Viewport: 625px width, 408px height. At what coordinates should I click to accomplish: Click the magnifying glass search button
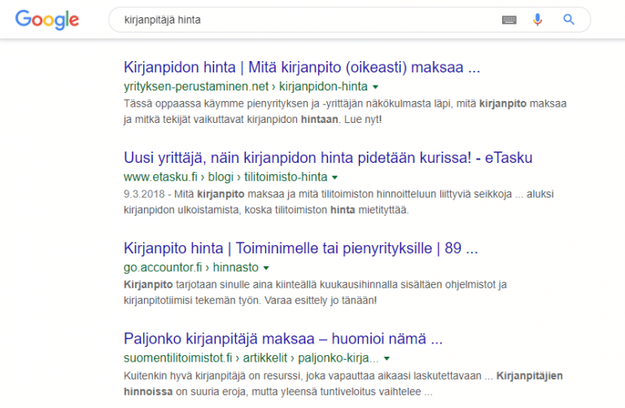[x=568, y=20]
